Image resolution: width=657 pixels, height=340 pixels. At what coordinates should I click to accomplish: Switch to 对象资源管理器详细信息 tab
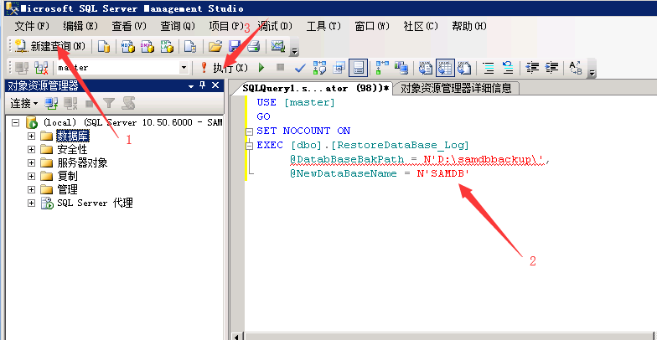pyautogui.click(x=456, y=89)
